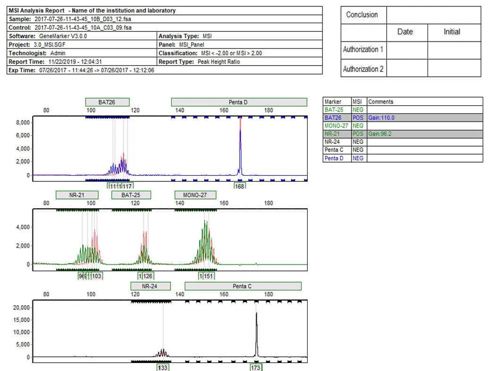
Task: Click the 103 peak label under NR-21
Action: (97, 276)
